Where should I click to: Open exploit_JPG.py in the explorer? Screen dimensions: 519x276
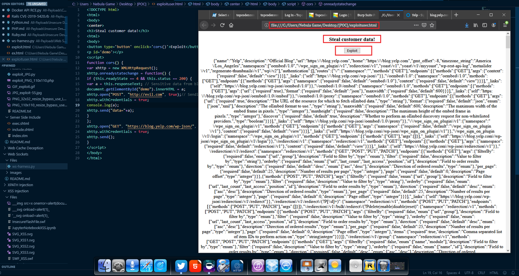(35, 74)
